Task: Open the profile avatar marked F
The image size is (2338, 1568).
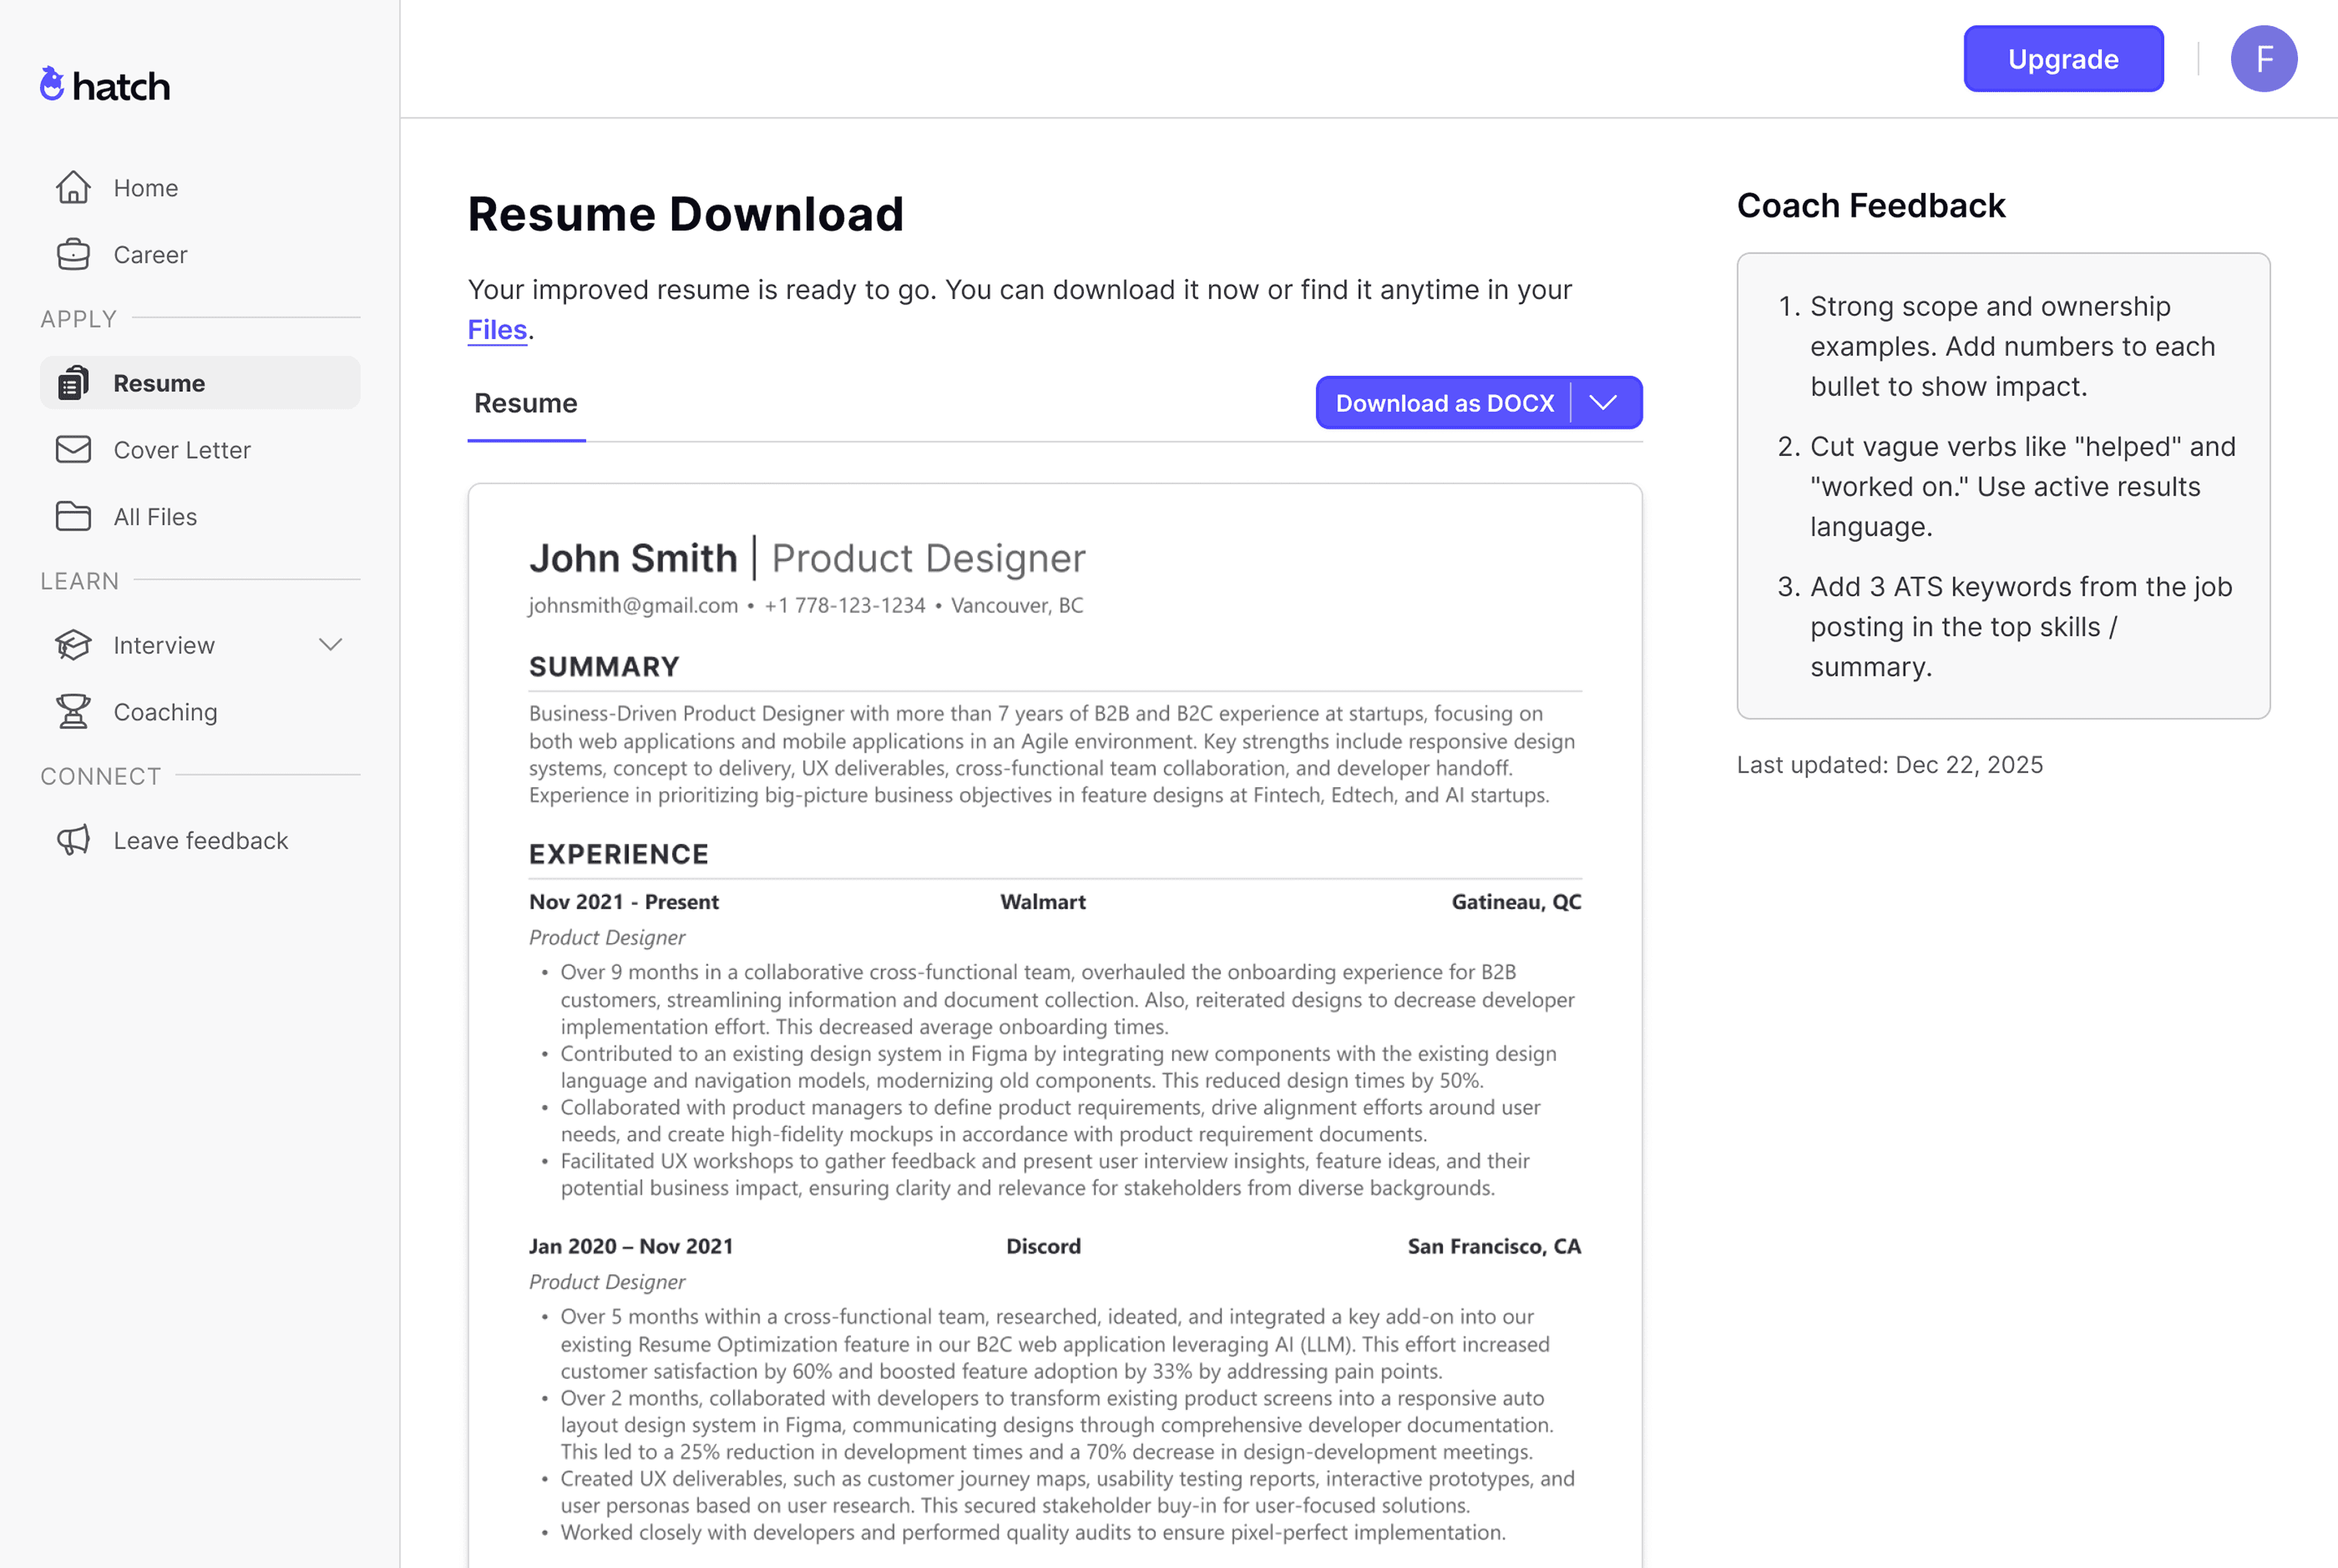Action: coord(2264,58)
